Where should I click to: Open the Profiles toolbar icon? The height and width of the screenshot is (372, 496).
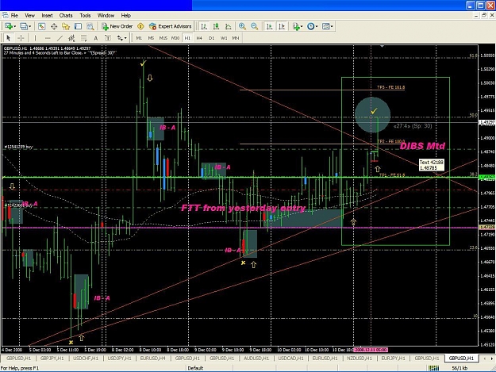(x=23, y=26)
